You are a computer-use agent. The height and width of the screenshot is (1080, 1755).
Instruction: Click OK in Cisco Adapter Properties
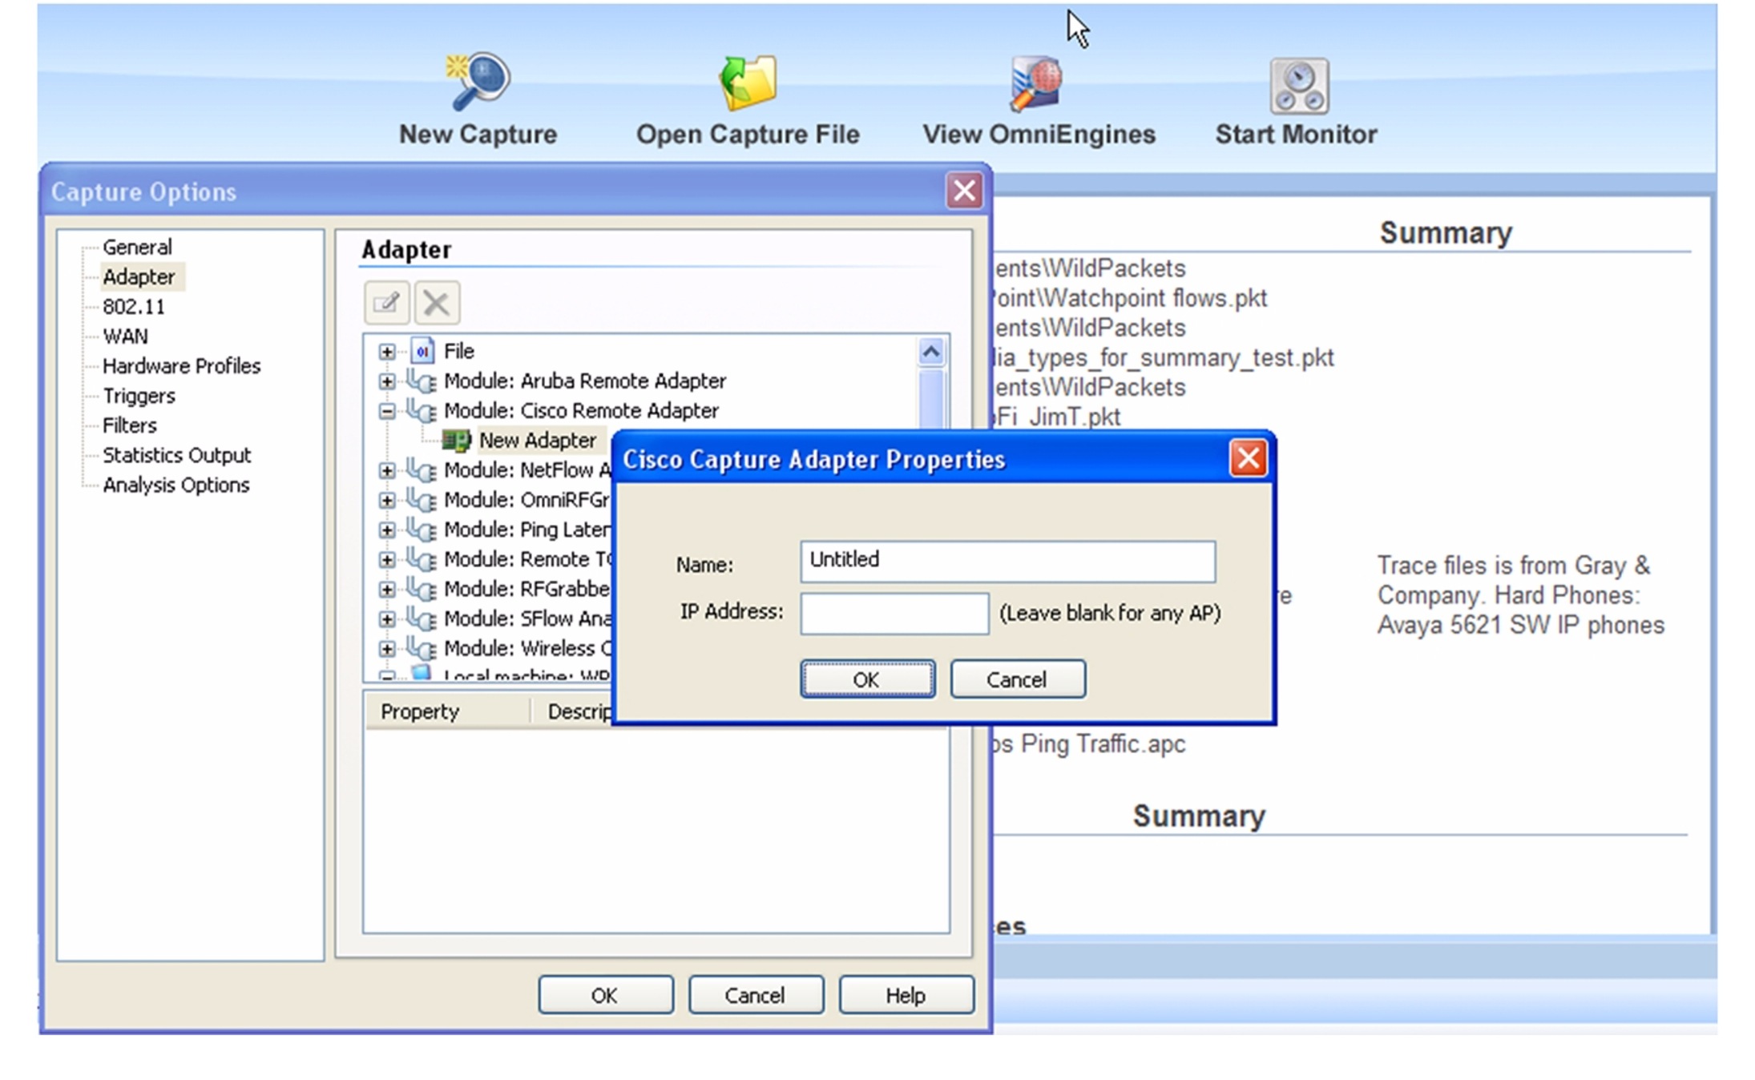867,679
